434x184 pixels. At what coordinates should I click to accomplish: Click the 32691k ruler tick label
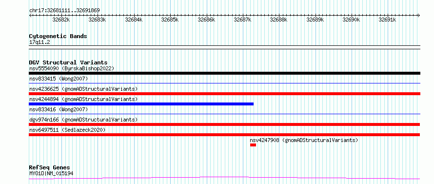pyautogui.click(x=388, y=20)
